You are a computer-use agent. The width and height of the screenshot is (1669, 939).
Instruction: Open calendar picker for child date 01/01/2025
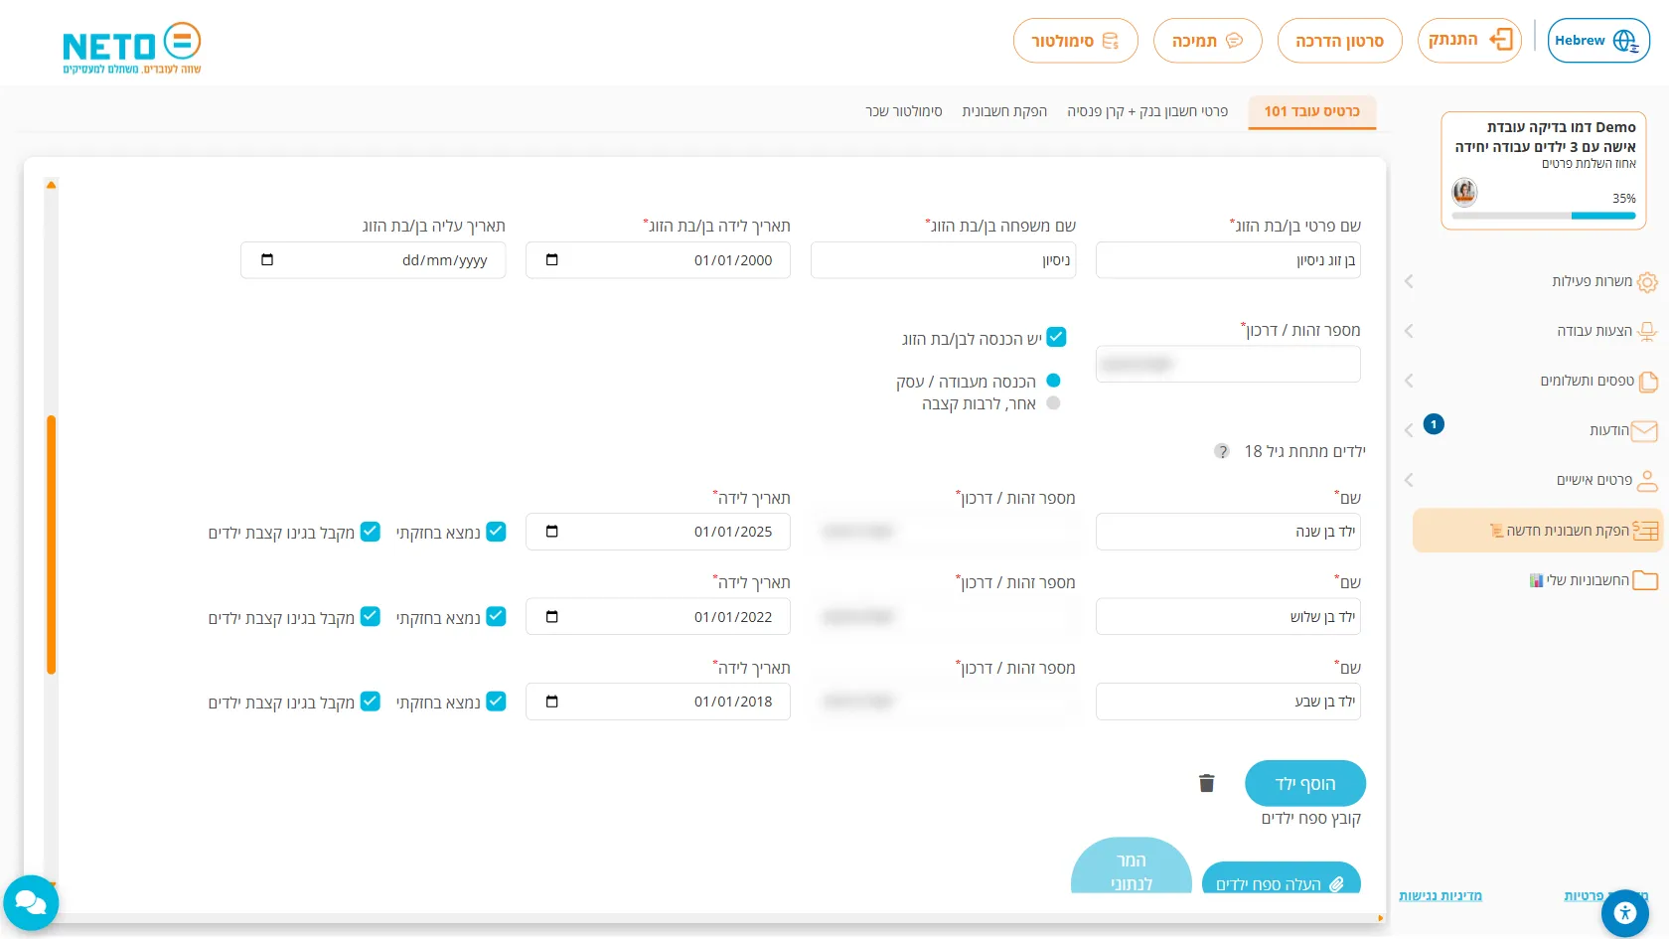552,532
